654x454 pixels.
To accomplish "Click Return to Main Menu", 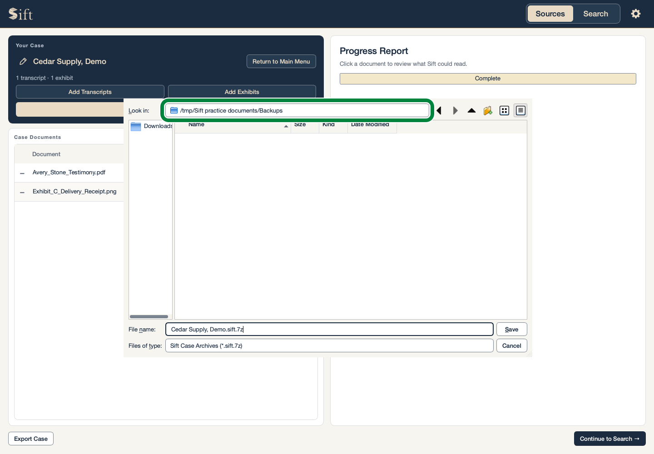I will [281, 61].
